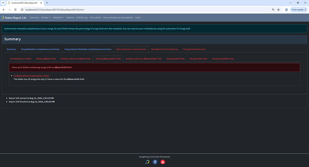Open the Activity Log menu item
This screenshot has height=167, width=309.
(x=82, y=17)
